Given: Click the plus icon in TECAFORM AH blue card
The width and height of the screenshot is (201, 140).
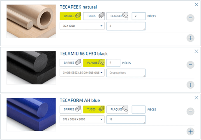Looking at the screenshot, I should point(190,131).
